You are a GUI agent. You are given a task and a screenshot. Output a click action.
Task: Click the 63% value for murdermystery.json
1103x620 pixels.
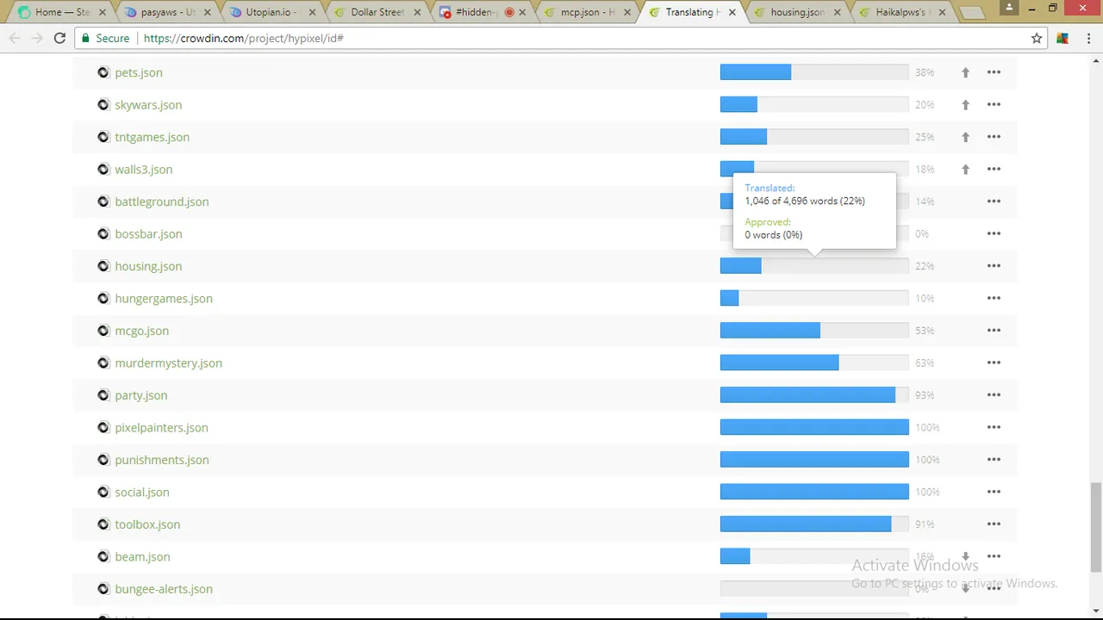[925, 363]
